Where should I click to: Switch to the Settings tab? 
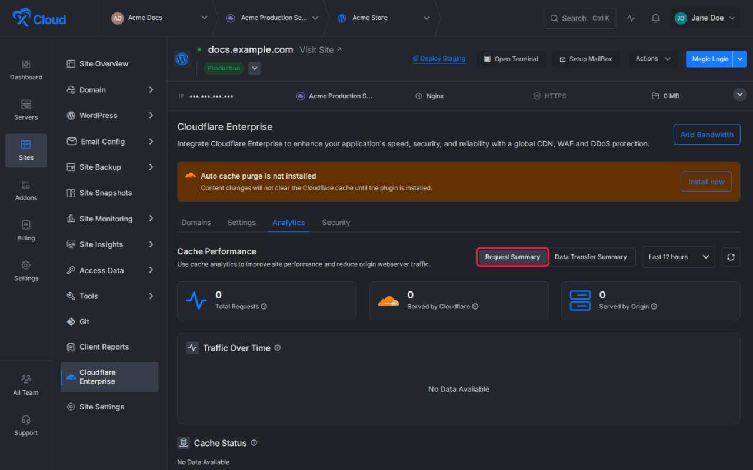[241, 223]
